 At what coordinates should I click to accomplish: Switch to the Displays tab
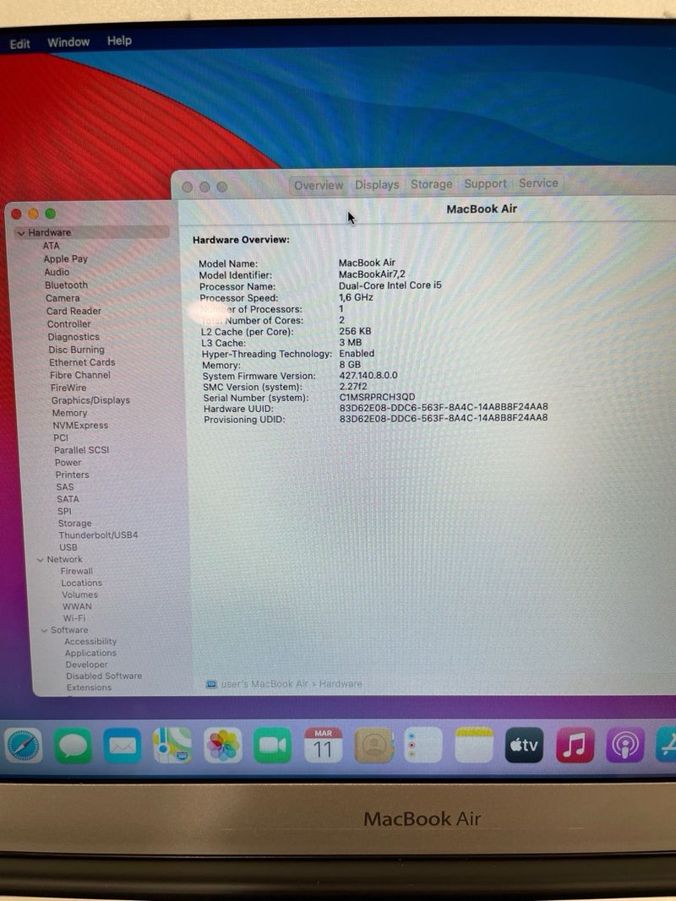[x=377, y=184]
